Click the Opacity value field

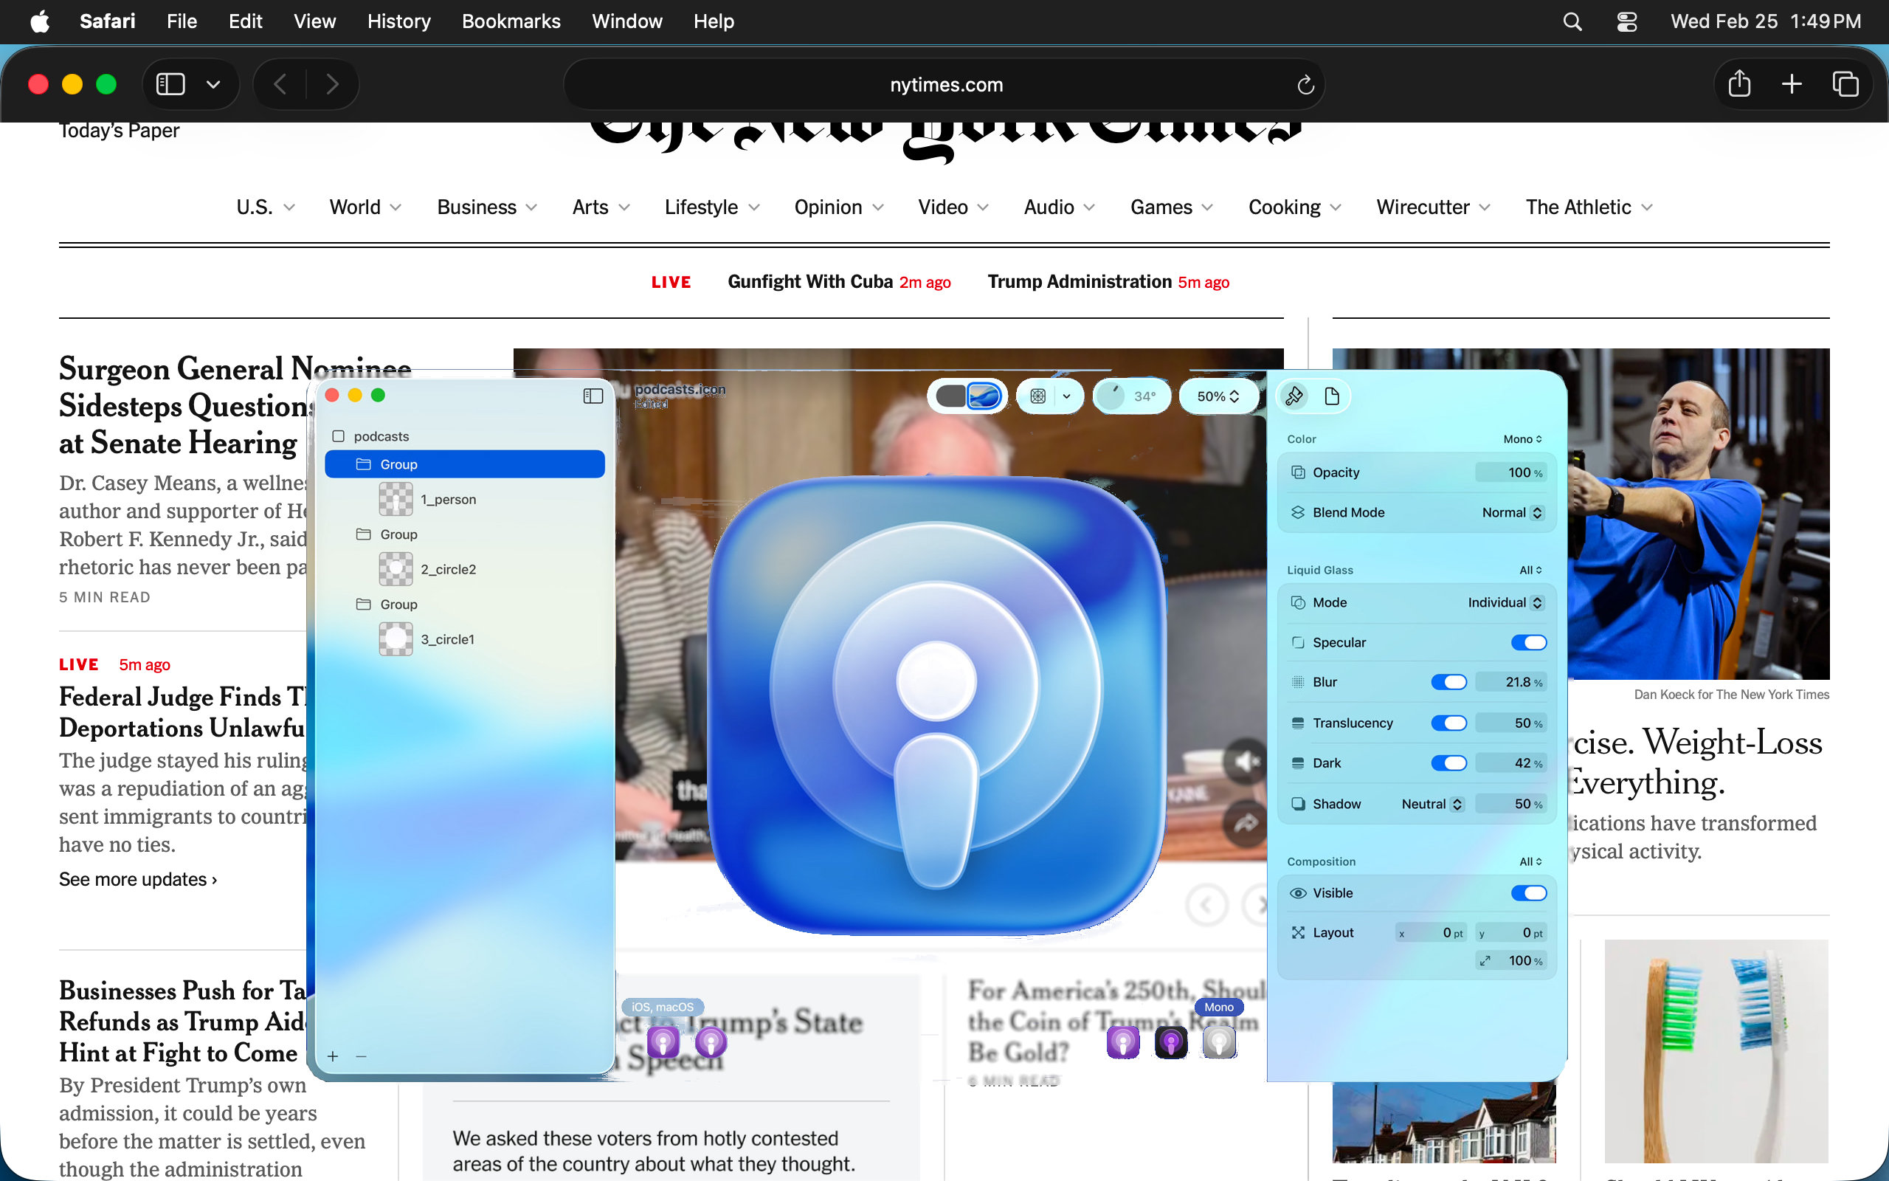[1510, 472]
